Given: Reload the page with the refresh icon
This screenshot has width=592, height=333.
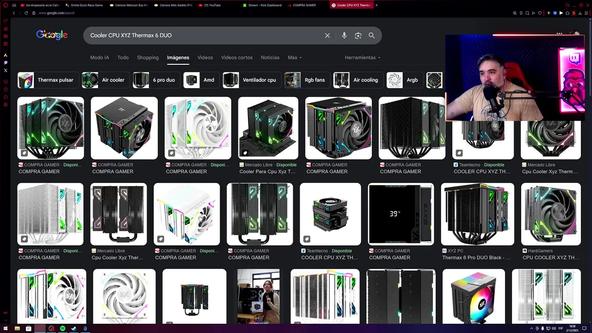Looking at the screenshot, I should [26, 13].
